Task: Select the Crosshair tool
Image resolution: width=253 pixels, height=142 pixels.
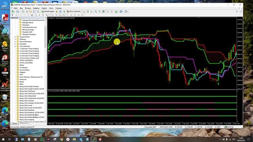Action: click(17, 15)
